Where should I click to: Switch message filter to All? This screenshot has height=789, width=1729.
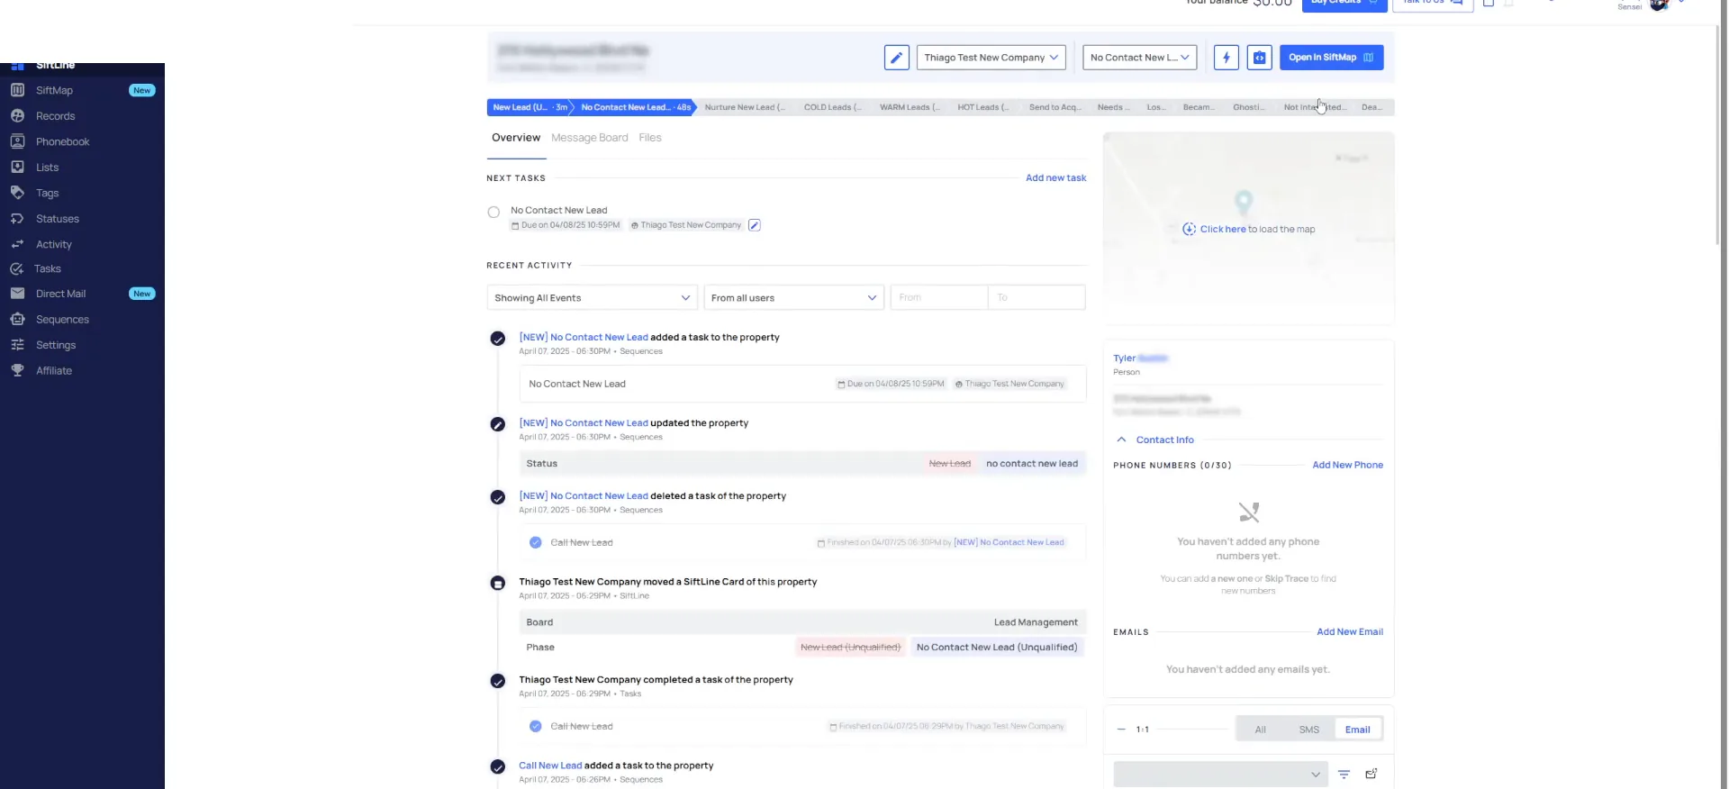(x=1261, y=730)
